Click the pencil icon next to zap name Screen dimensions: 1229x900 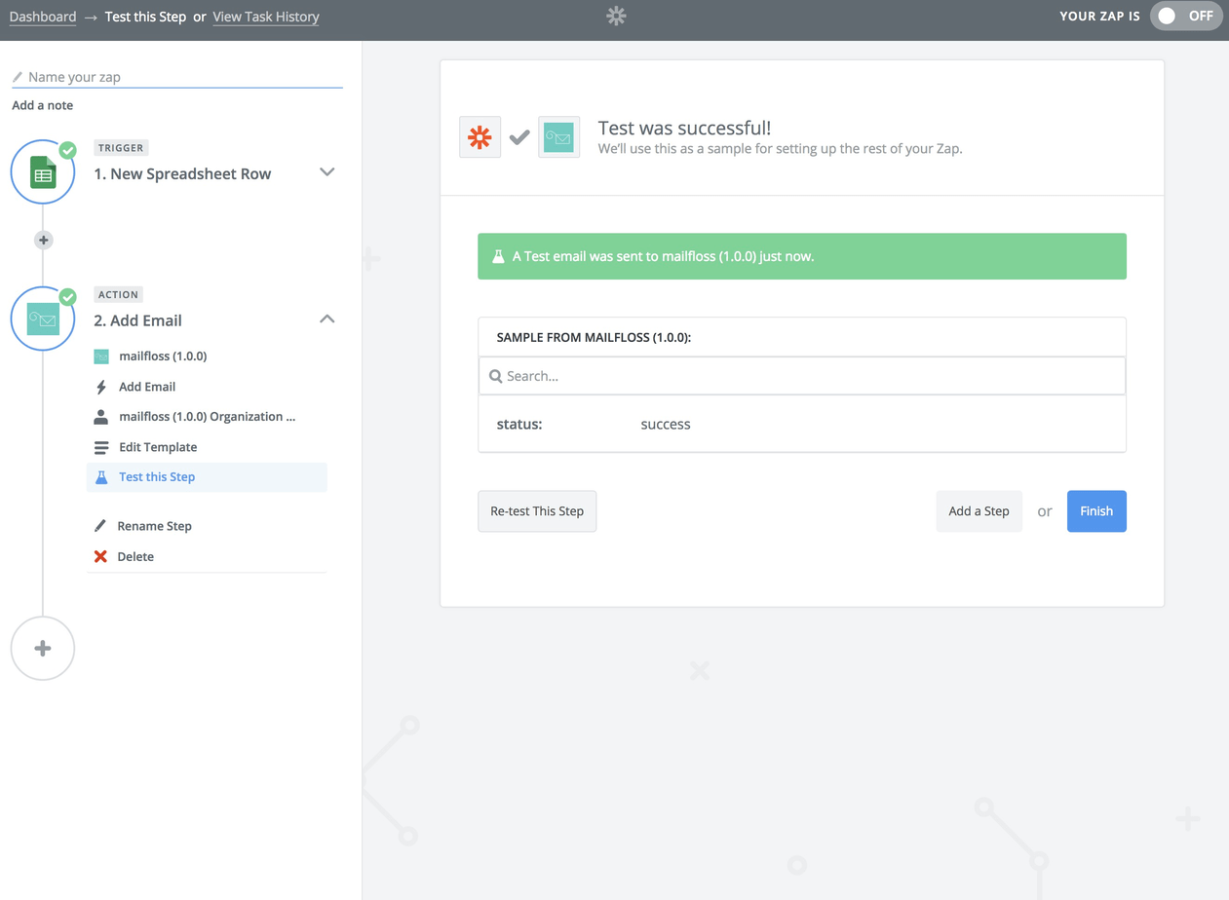(18, 77)
